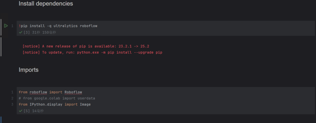Click line number 3 in the Imports cell

click(12, 104)
